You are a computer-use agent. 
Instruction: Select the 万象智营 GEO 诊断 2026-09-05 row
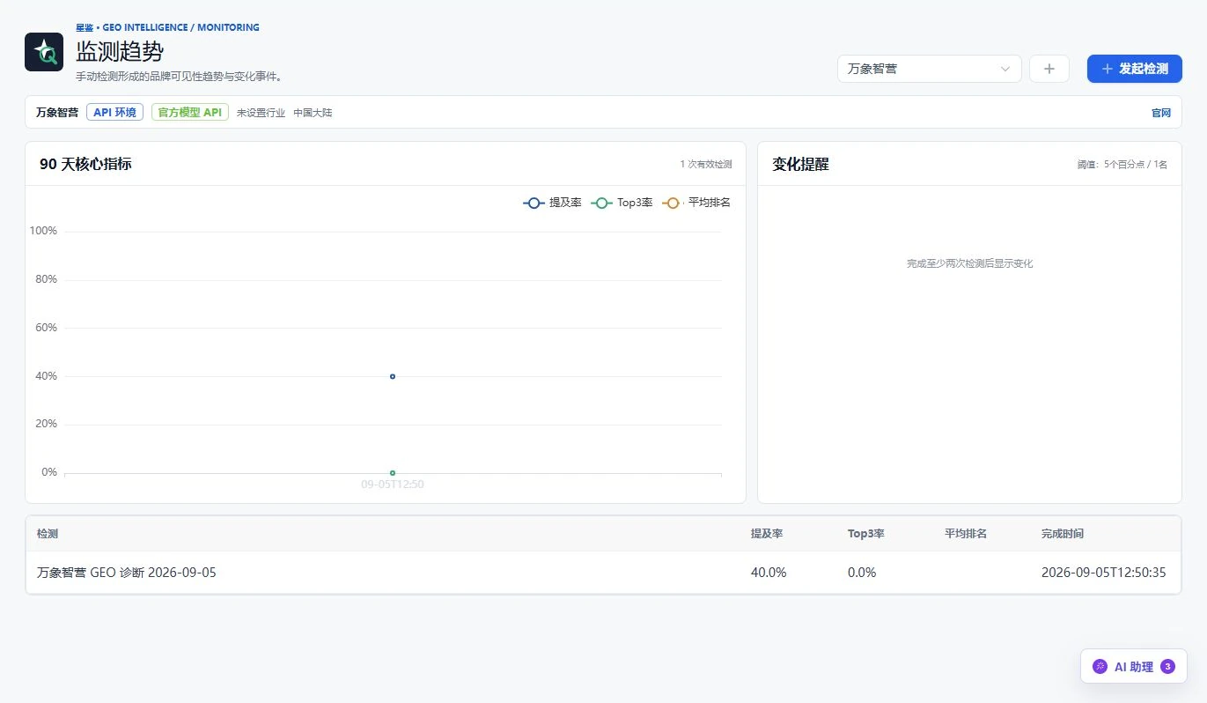[x=603, y=573]
